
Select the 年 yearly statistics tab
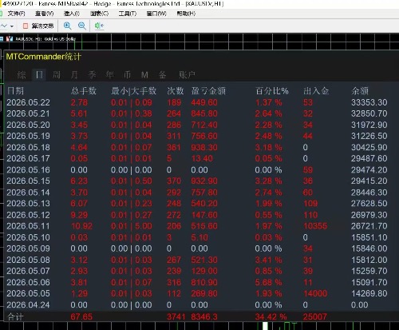[x=109, y=75]
